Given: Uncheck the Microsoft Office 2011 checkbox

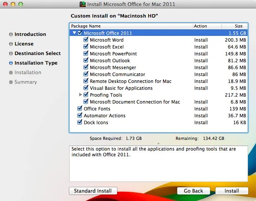Looking at the screenshot, I should coord(80,33).
